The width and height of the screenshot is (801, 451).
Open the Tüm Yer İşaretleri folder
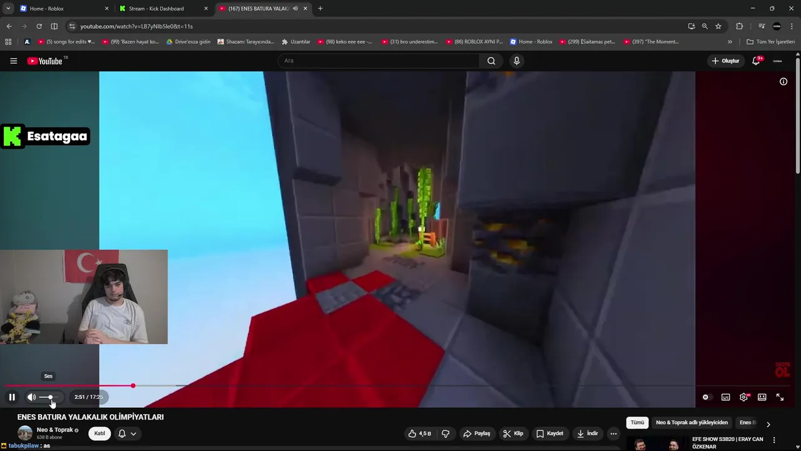(770, 42)
